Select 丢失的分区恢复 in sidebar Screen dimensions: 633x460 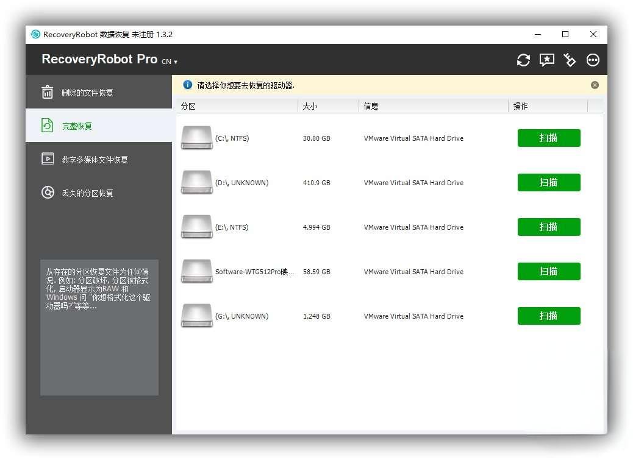pos(99,193)
